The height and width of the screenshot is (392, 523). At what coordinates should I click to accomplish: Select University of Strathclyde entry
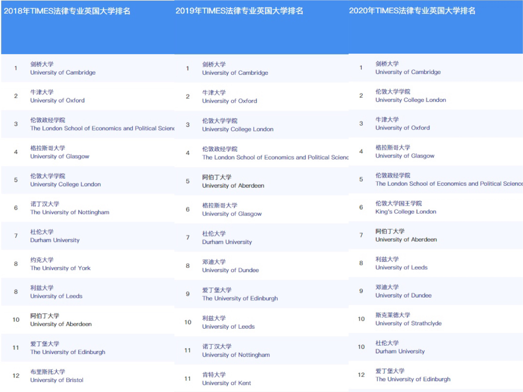pyautogui.click(x=408, y=324)
